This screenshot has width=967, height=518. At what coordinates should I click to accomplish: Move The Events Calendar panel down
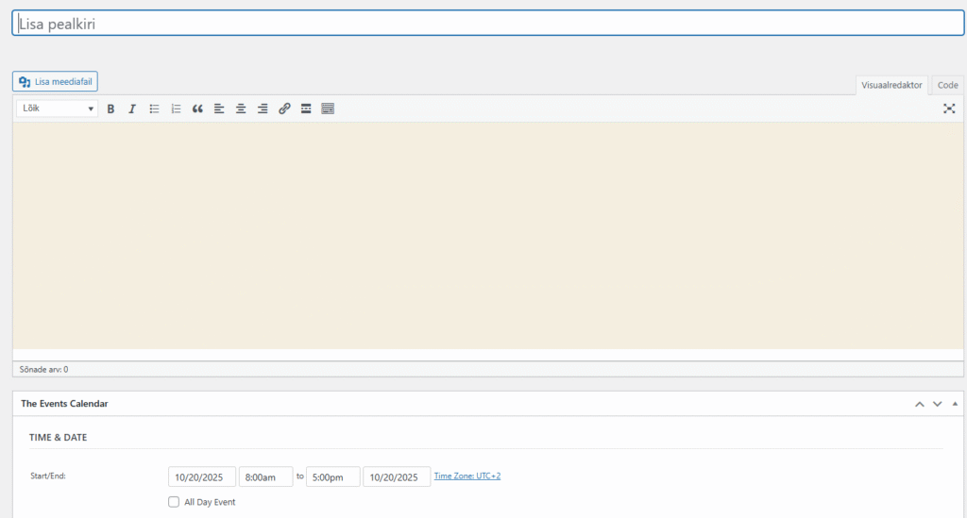937,404
